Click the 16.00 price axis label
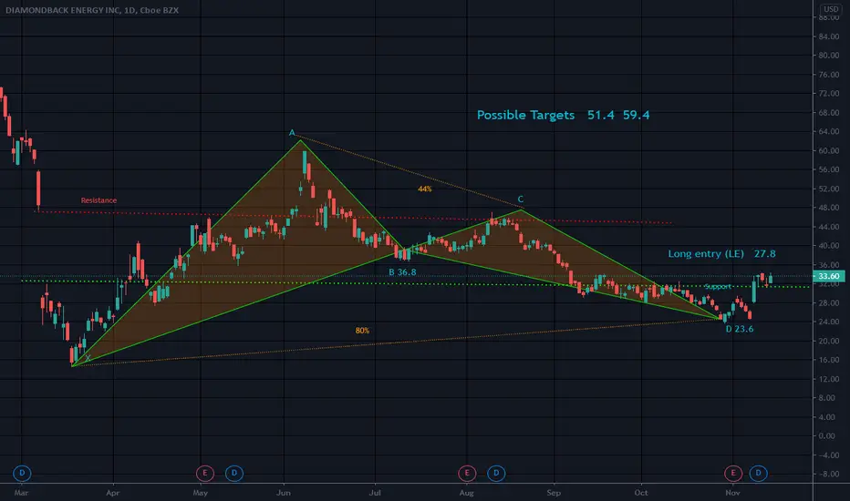This screenshot has height=501, width=850. pyautogui.click(x=828, y=360)
